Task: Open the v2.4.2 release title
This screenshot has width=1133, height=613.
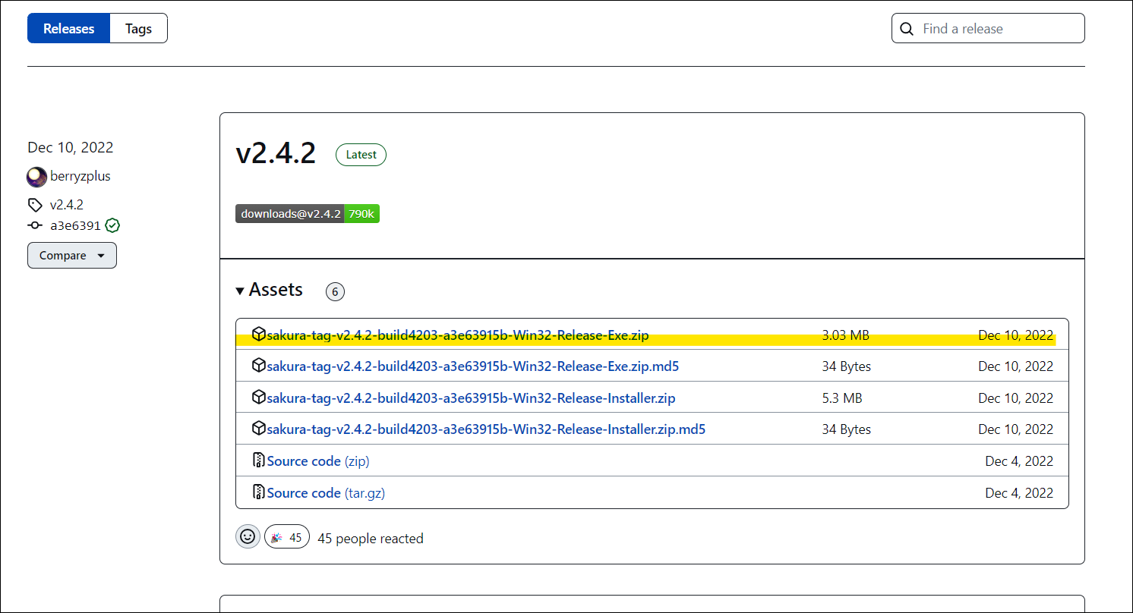Action: tap(276, 153)
